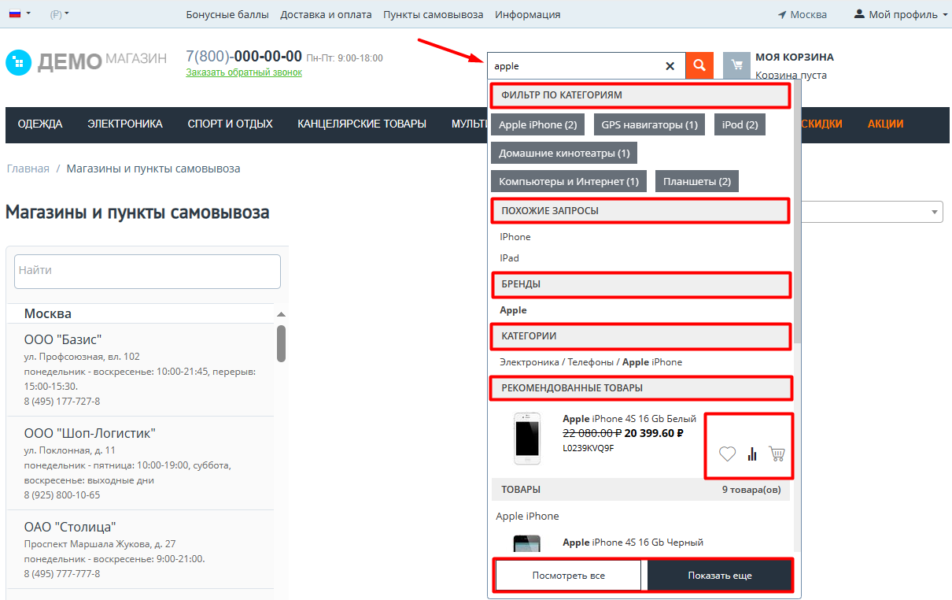Open the currency ruble dropdown

(x=59, y=14)
